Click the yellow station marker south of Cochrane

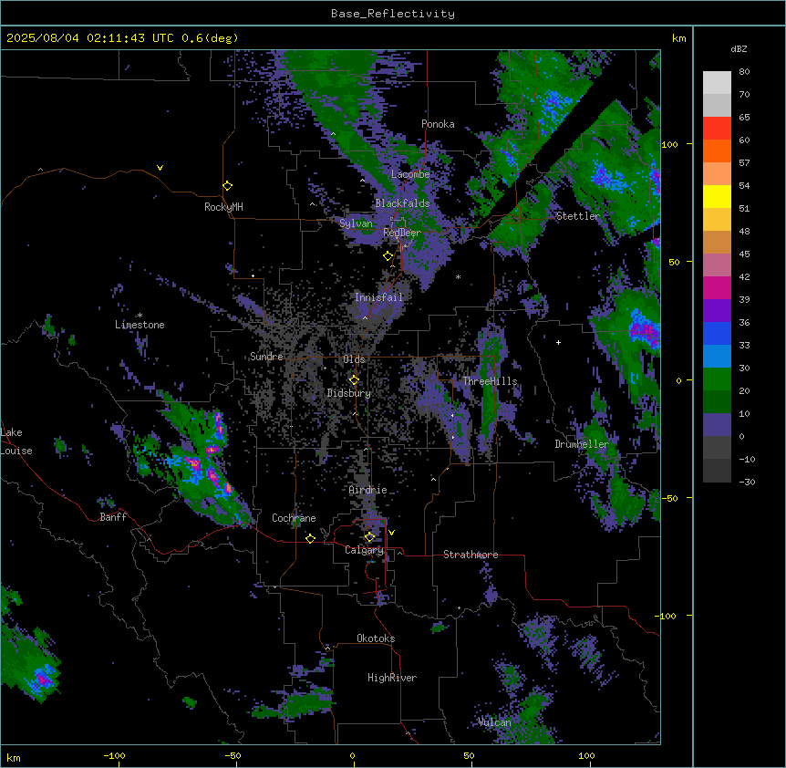tap(310, 539)
